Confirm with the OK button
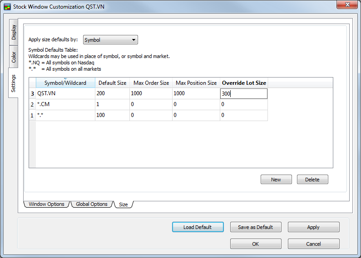This screenshot has width=361, height=258. pyautogui.click(x=256, y=244)
